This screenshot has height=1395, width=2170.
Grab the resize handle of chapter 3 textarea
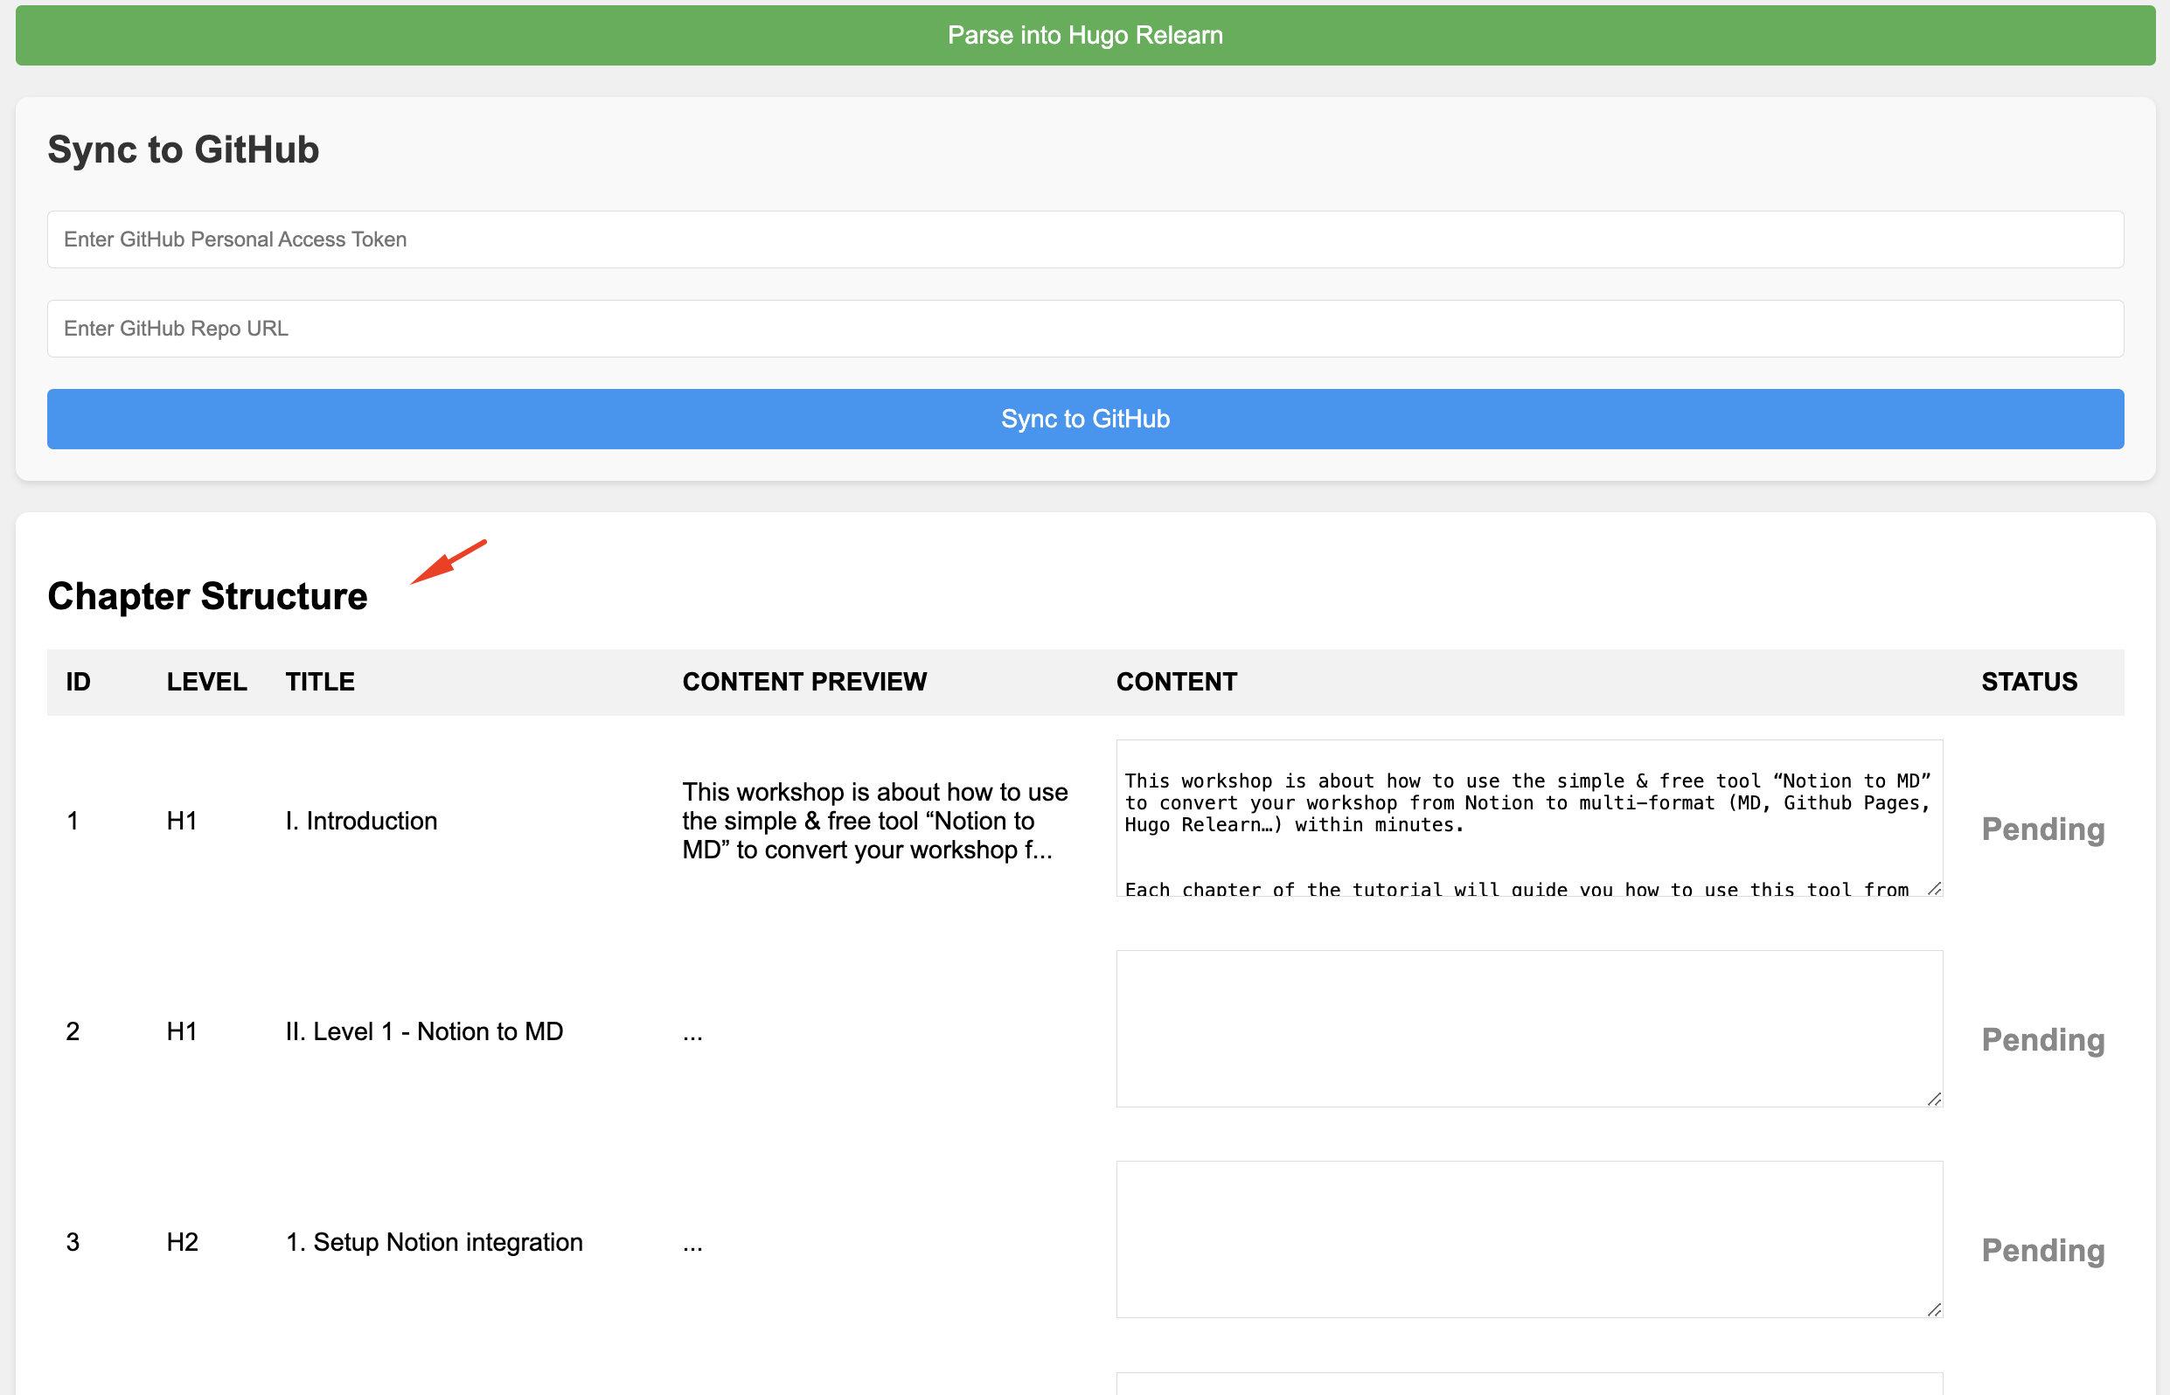[1934, 1310]
